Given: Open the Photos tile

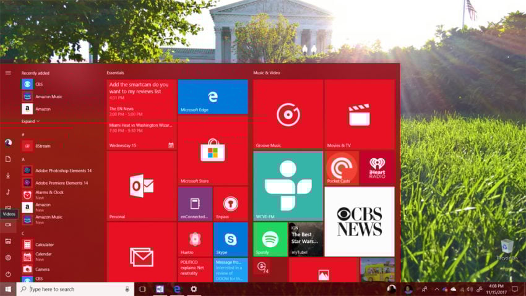Looking at the screenshot, I should 324,270.
